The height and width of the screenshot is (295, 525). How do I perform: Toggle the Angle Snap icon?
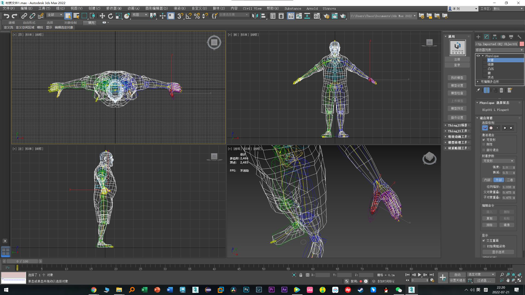pos(188,16)
